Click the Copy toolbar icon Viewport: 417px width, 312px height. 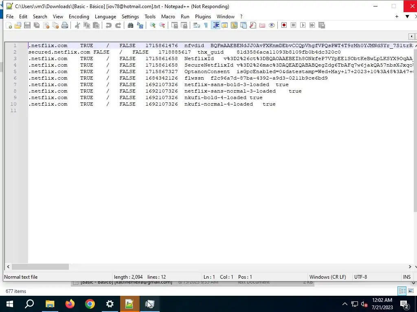tap(87, 25)
